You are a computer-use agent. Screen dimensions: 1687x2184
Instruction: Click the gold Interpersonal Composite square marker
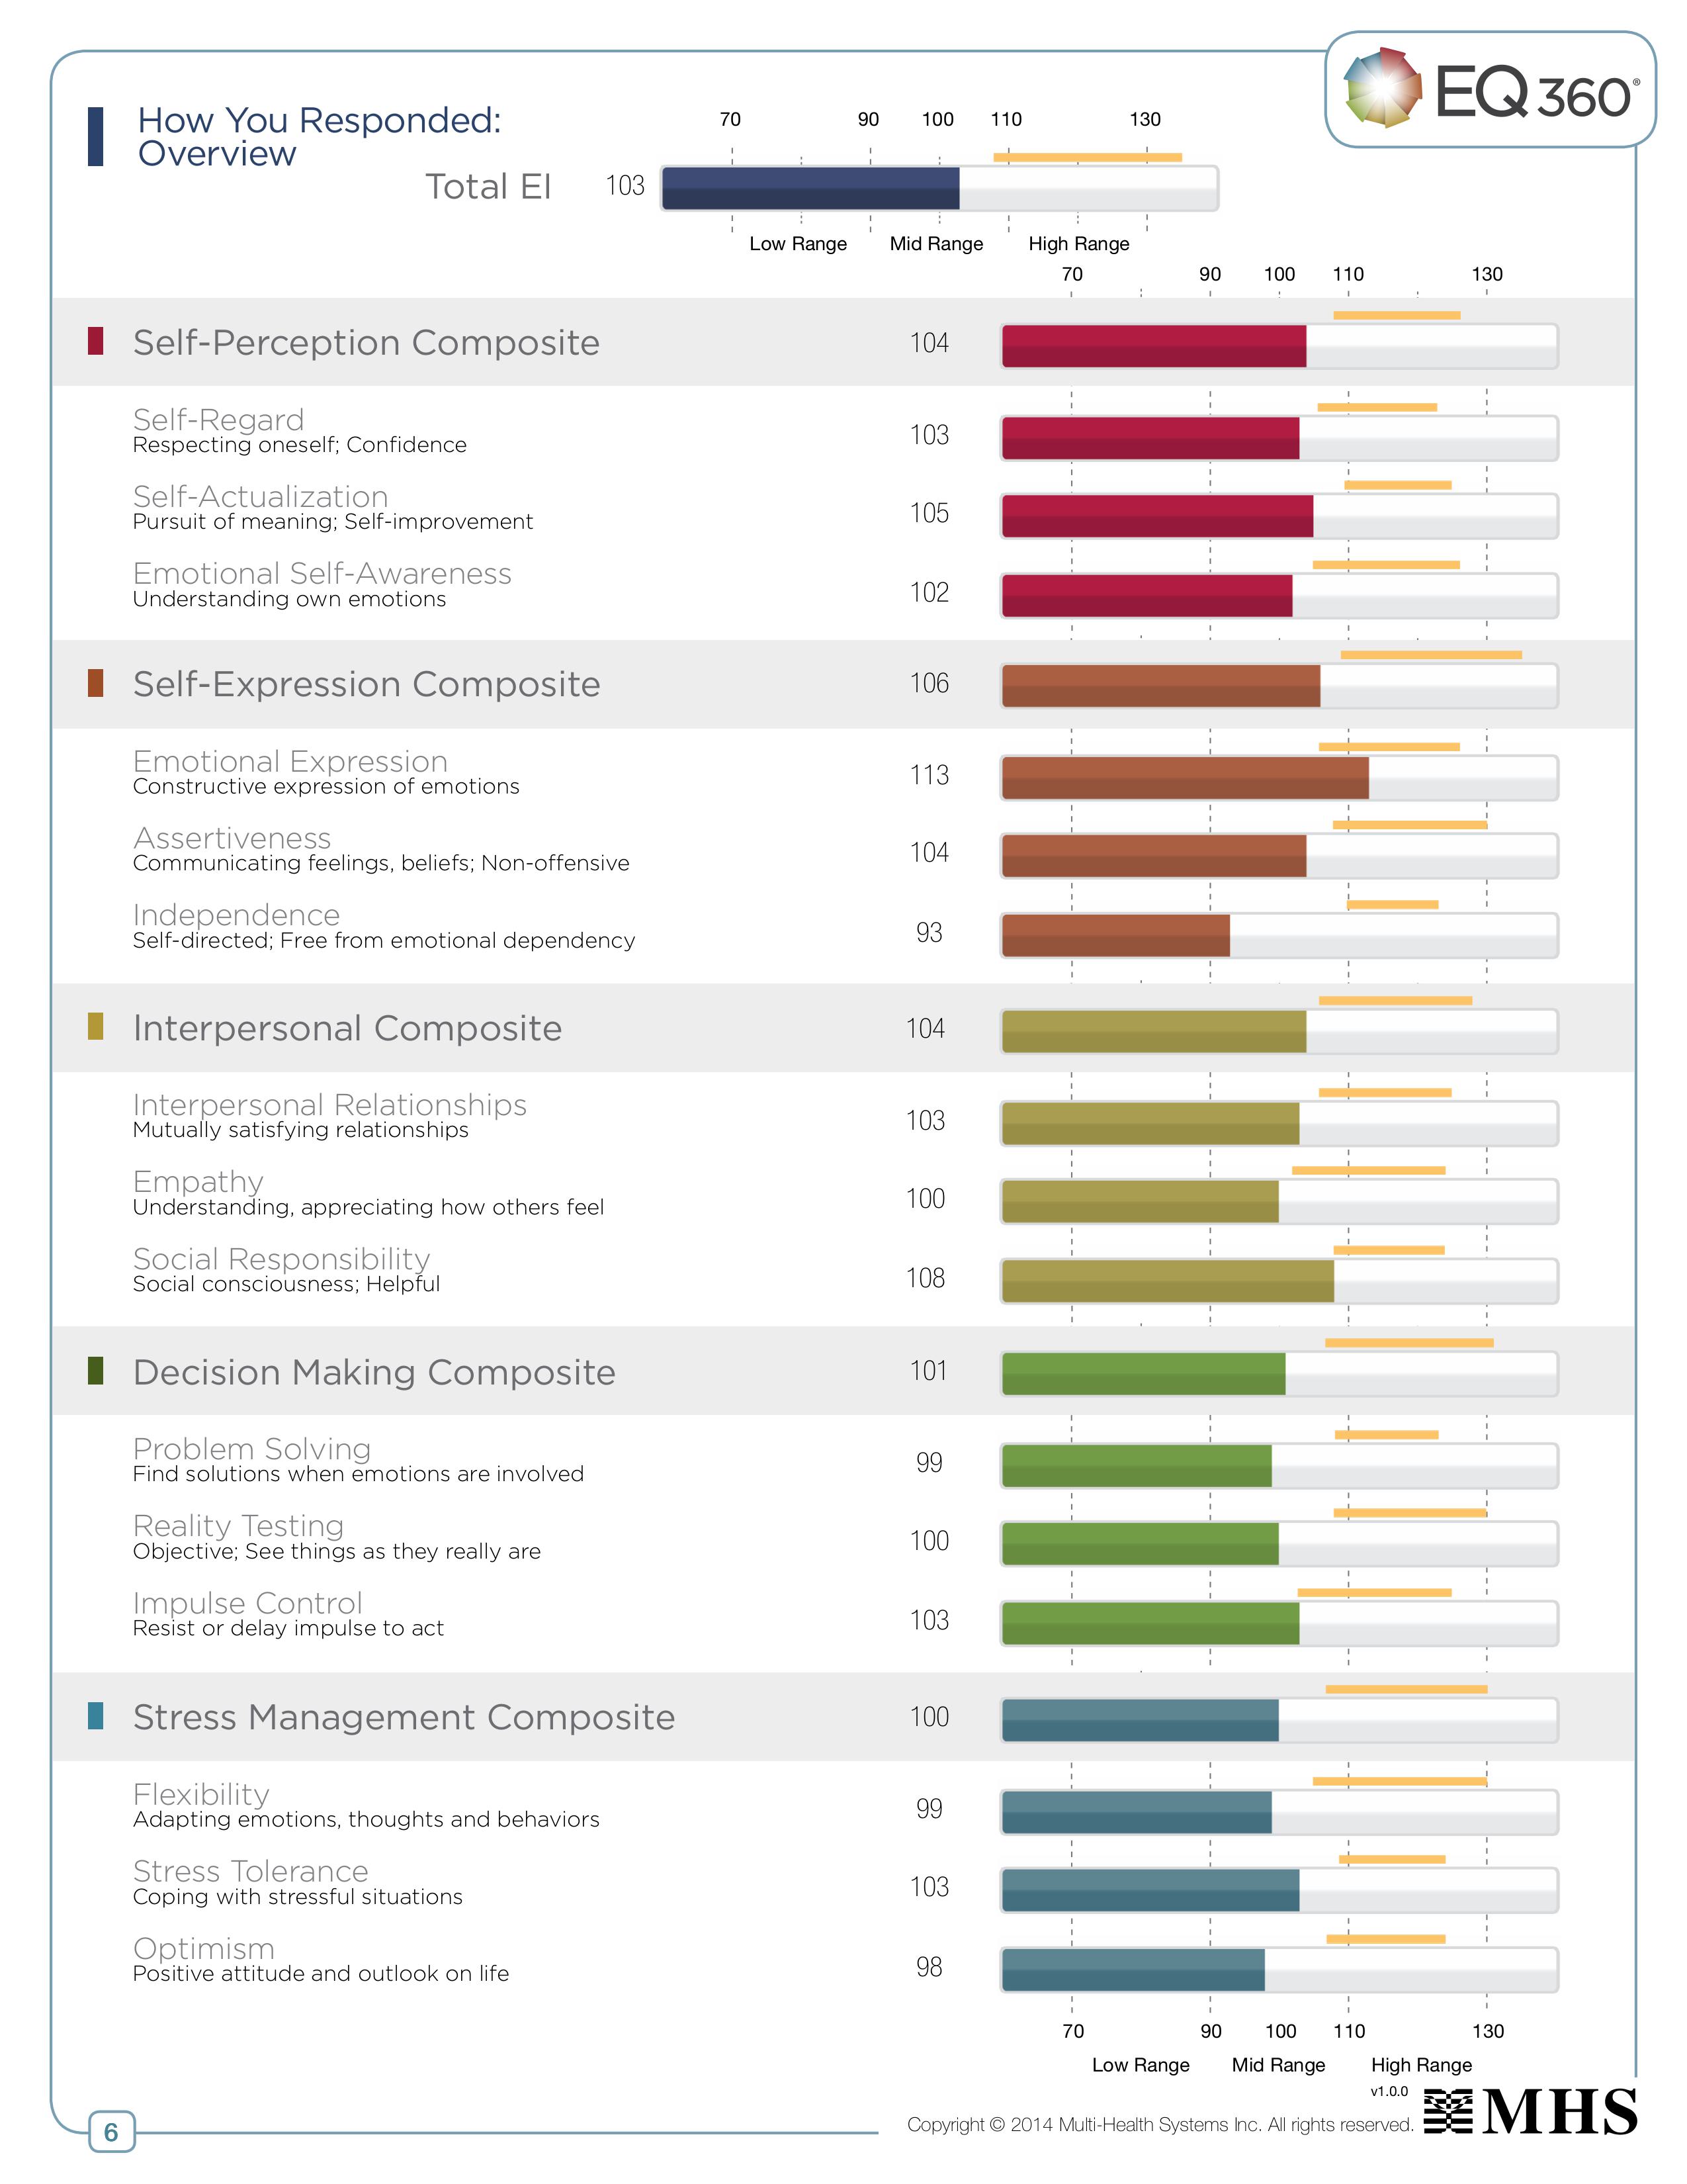96,1026
